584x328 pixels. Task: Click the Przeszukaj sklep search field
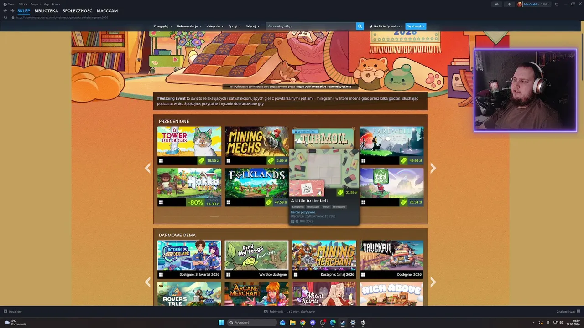[311, 26]
